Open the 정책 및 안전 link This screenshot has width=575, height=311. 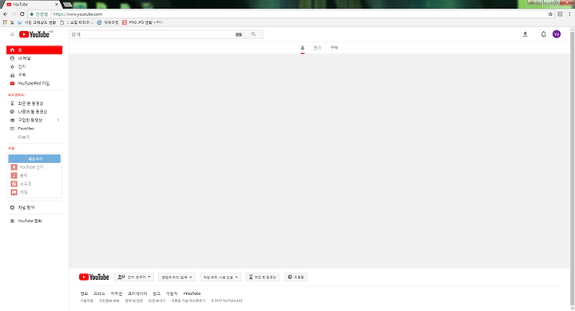(x=134, y=301)
